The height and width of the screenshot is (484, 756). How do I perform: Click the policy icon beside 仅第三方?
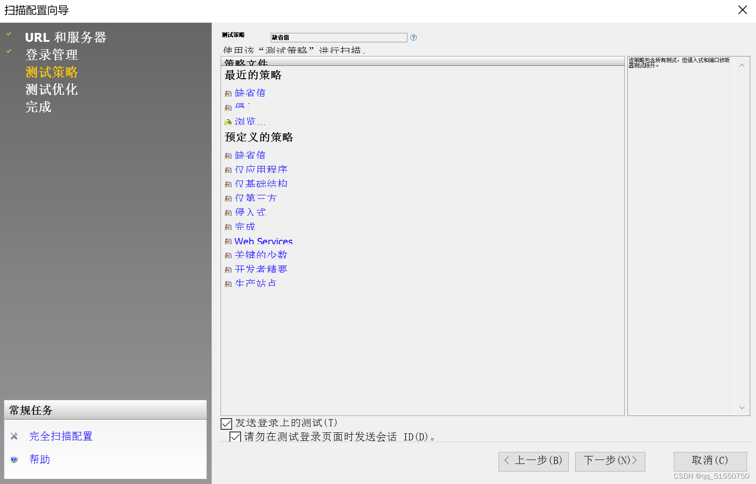tap(228, 198)
